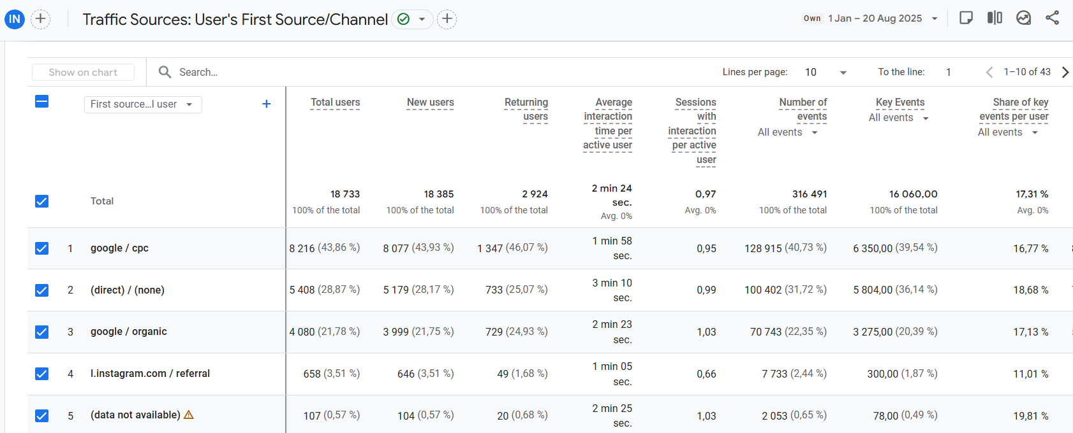Open the First source dimension dropdown

click(143, 104)
